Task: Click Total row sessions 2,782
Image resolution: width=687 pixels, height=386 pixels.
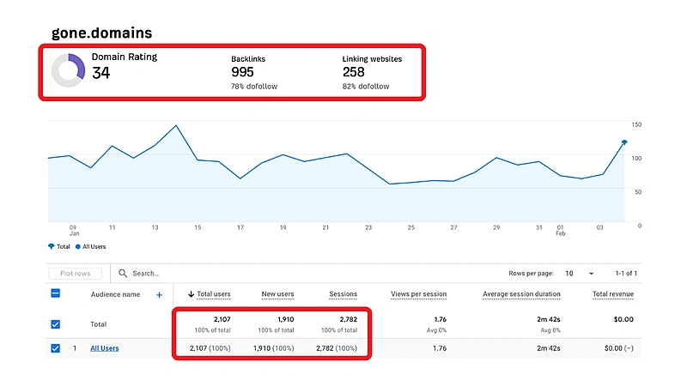Action: (349, 319)
